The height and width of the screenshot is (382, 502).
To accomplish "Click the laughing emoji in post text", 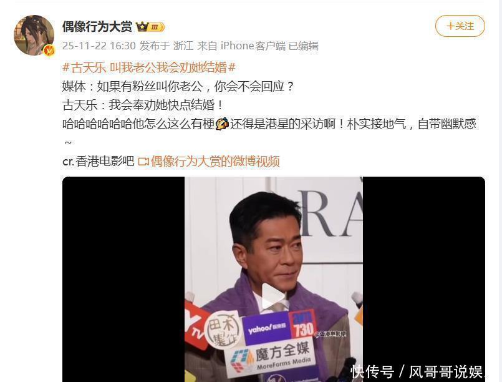I will tap(222, 124).
